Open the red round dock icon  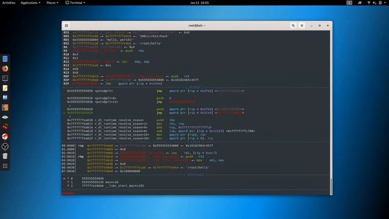click(x=5, y=136)
